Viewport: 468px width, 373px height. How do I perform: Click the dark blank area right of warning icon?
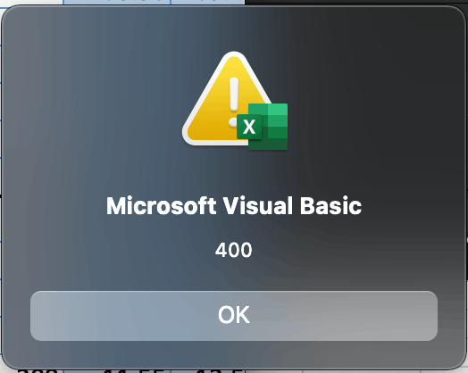pos(373,98)
